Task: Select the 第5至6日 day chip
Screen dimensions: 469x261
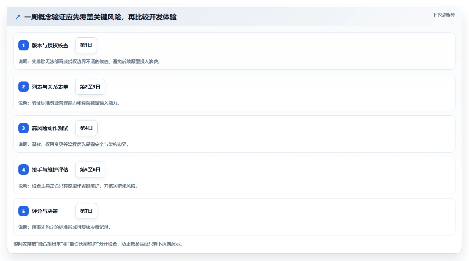Action: point(90,170)
